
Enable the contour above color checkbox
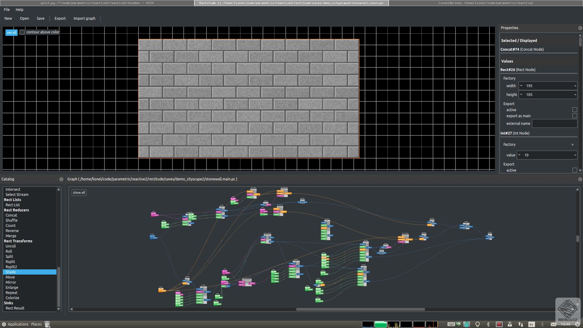[x=22, y=32]
